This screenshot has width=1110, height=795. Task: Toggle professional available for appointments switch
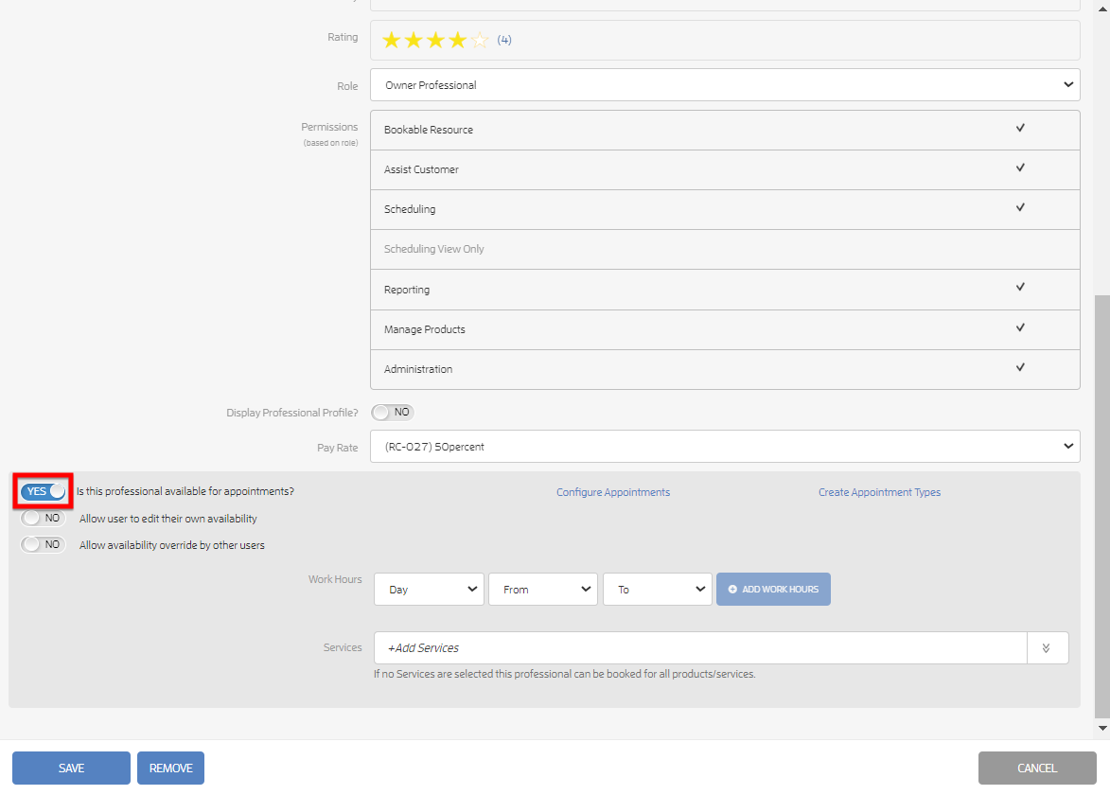(44, 491)
